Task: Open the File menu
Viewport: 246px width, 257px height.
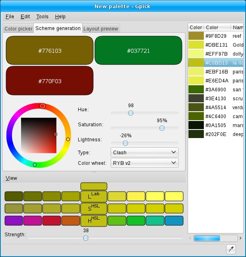Action: click(10, 17)
